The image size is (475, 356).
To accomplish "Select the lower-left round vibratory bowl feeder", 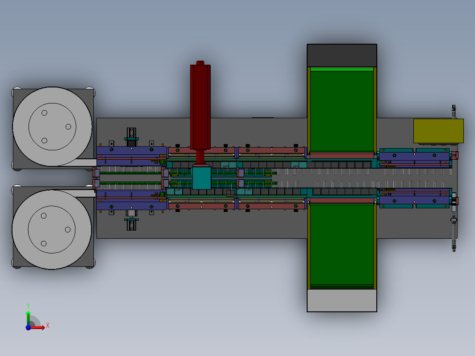I will [x=51, y=229].
